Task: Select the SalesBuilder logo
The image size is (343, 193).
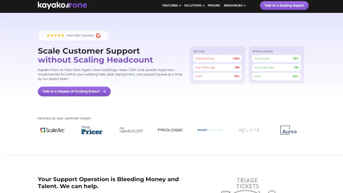Action: (x=131, y=130)
